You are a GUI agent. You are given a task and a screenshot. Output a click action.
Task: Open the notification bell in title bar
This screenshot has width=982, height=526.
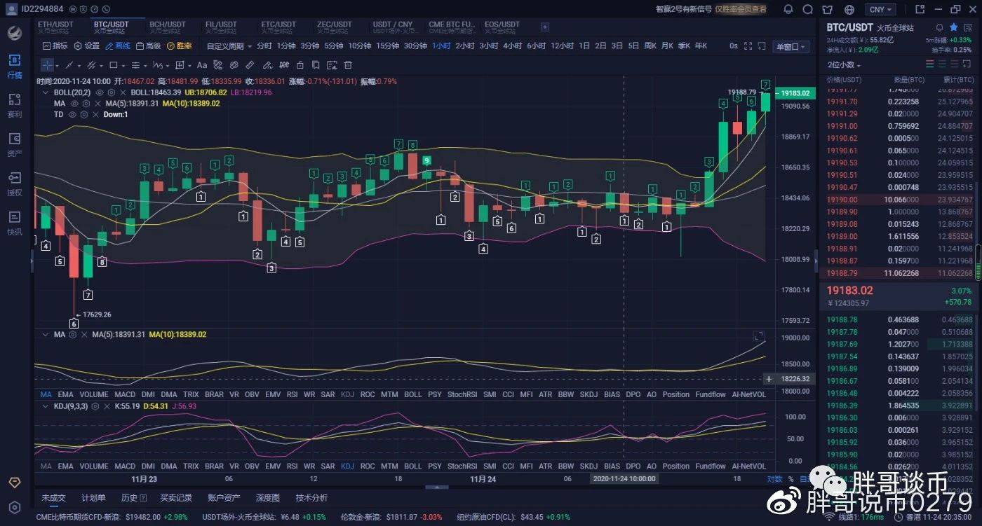tap(788, 10)
